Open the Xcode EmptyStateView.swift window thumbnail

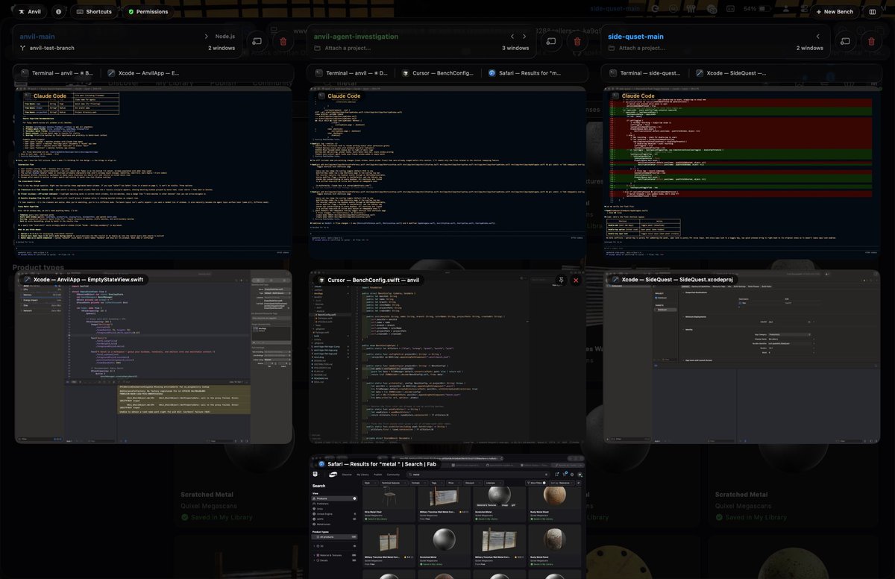click(153, 357)
